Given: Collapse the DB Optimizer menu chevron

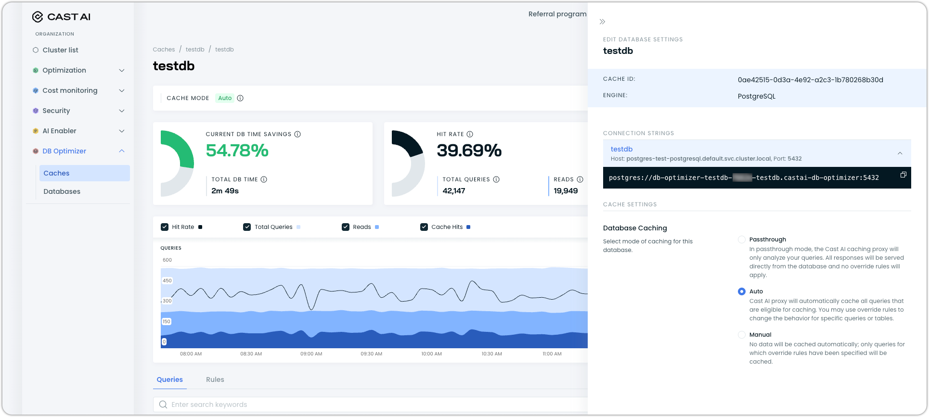Looking at the screenshot, I should pyautogui.click(x=122, y=151).
